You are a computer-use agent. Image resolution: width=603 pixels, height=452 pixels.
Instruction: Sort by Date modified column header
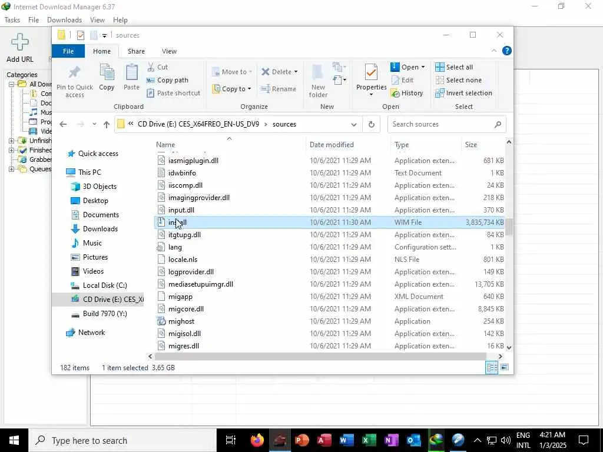348,145
